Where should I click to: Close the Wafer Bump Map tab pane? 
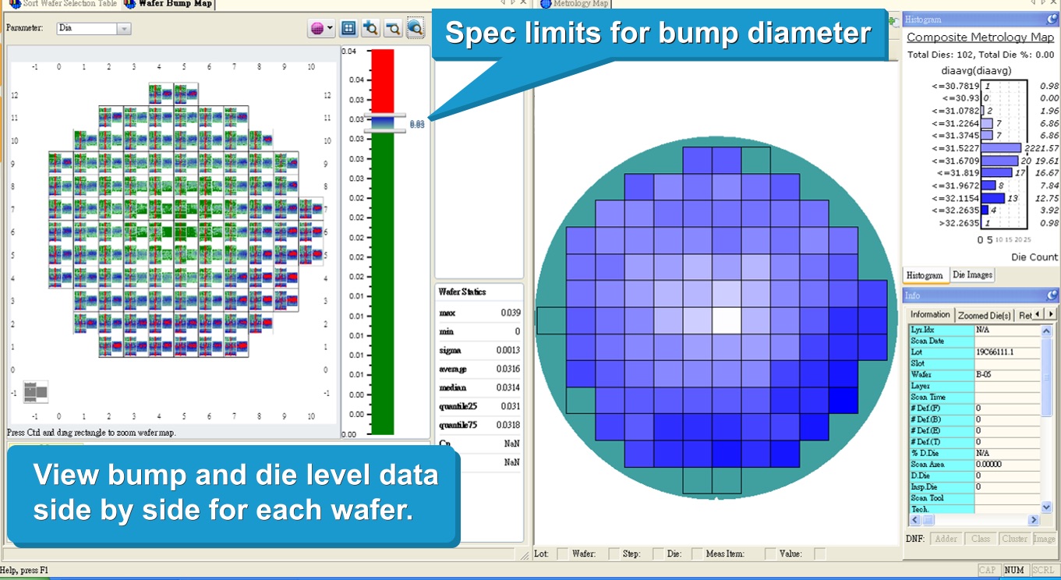(523, 3)
